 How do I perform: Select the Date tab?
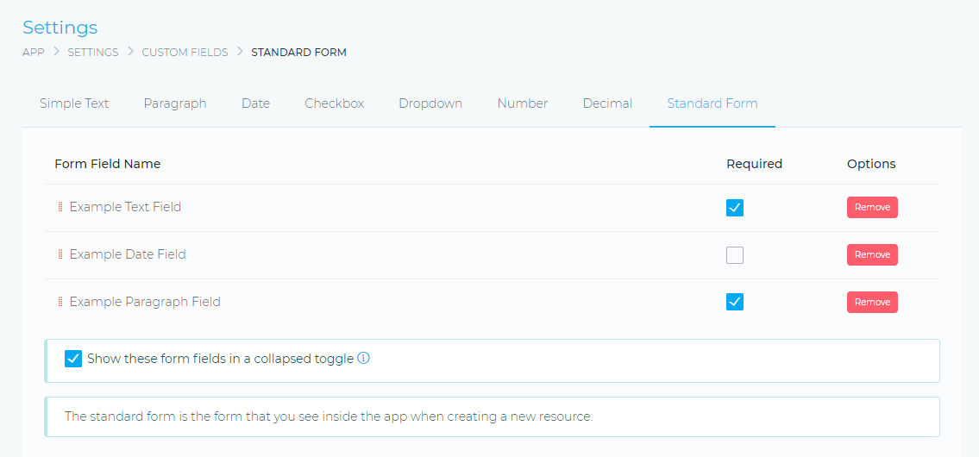[x=255, y=103]
